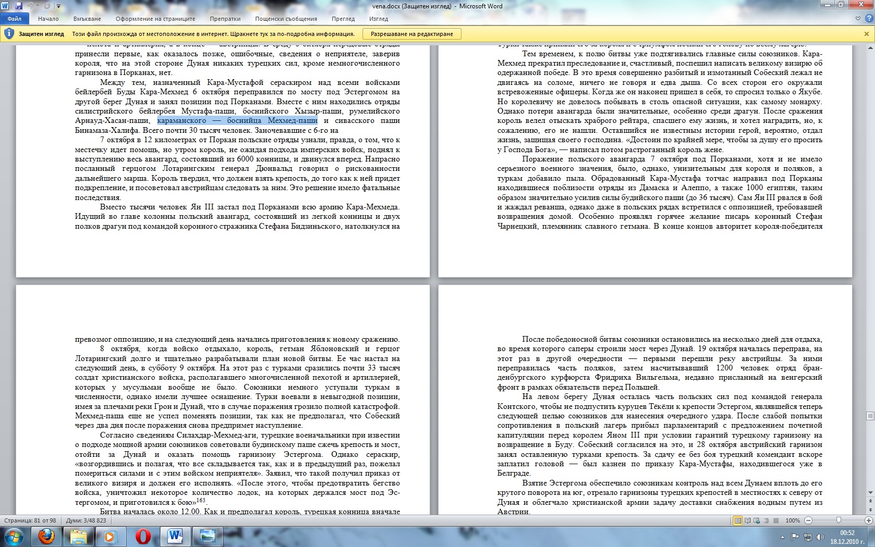Switch to Outline view in status bar

(766, 520)
